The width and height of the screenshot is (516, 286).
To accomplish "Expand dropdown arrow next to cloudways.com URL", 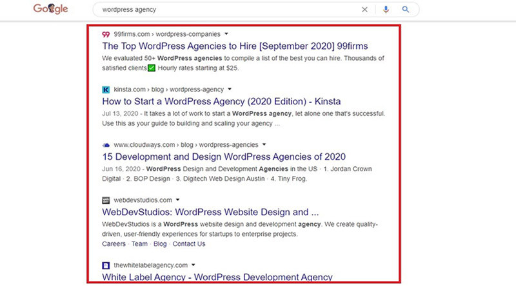I will pos(264,145).
